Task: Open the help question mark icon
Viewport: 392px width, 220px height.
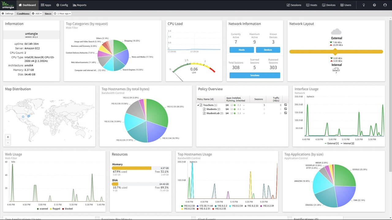Action: click(374, 5)
